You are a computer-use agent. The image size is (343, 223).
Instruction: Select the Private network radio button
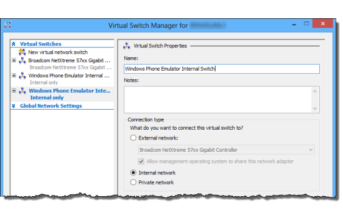coord(133,182)
